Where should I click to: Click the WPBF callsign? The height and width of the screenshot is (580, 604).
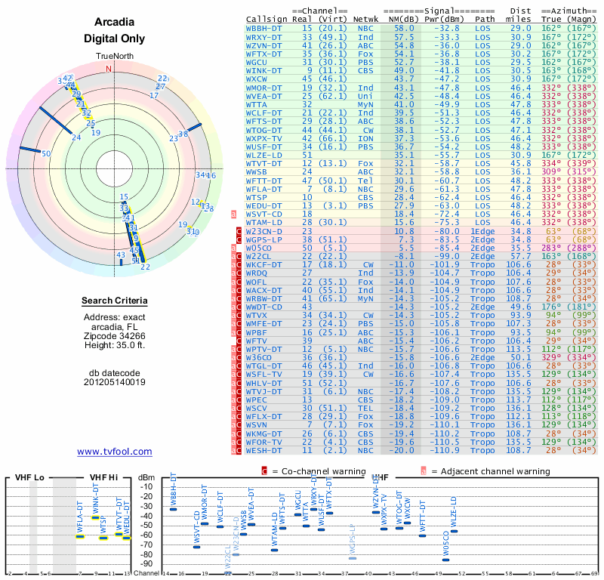click(x=257, y=332)
